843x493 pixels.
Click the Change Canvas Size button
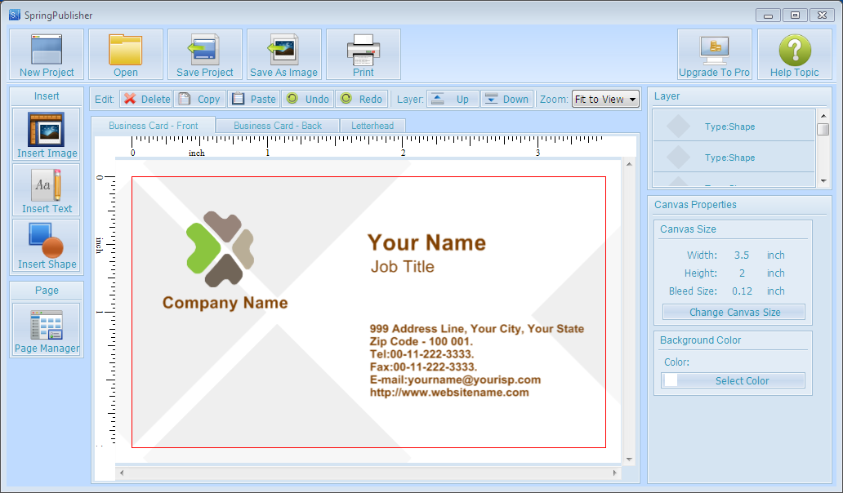[x=734, y=313]
